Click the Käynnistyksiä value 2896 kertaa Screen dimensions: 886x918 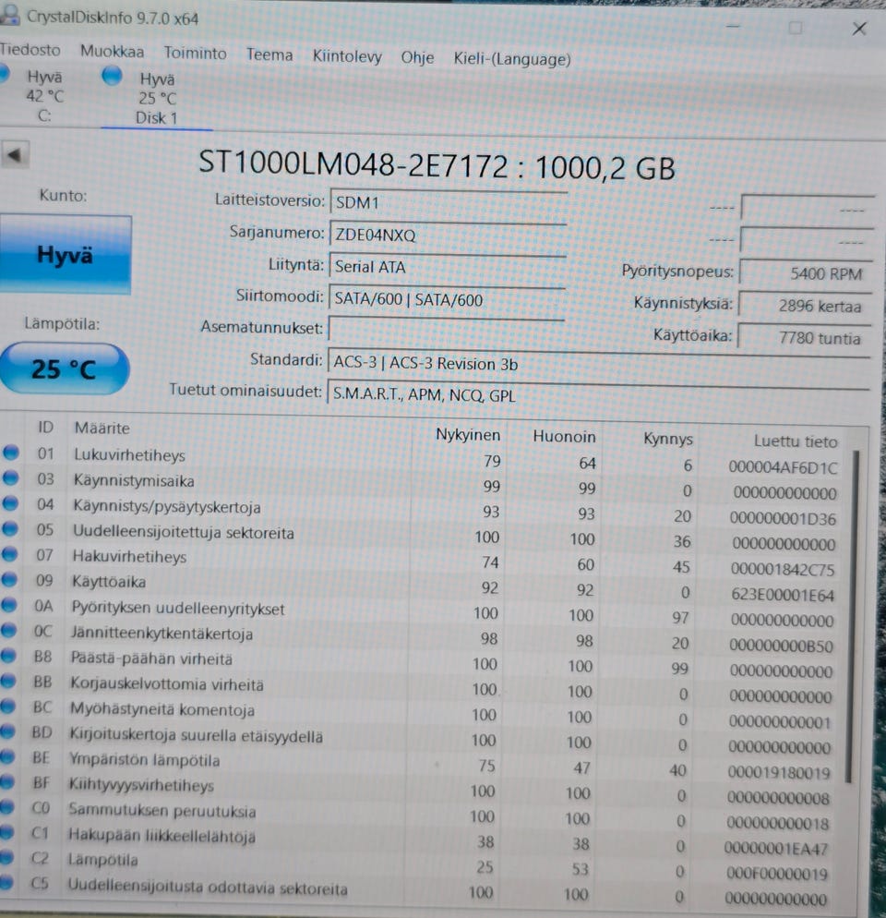[805, 306]
